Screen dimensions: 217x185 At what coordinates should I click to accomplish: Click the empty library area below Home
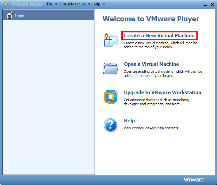click(x=49, y=95)
